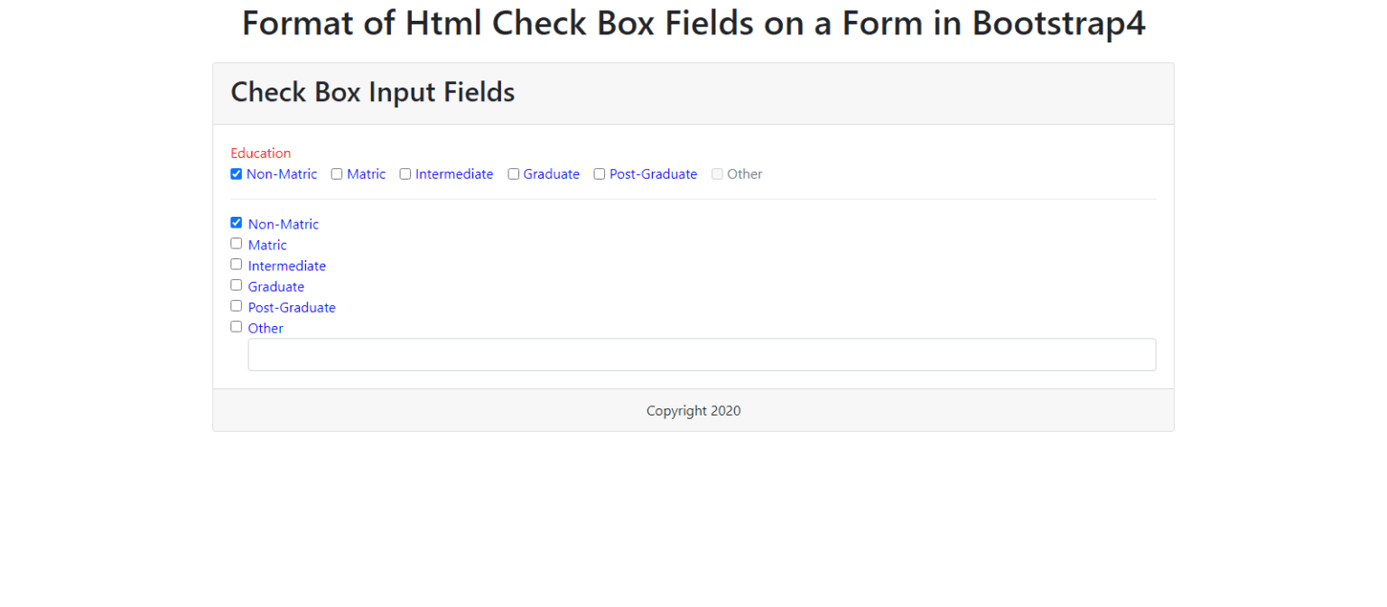
Task: Check the Other box above the text input
Action: (236, 326)
